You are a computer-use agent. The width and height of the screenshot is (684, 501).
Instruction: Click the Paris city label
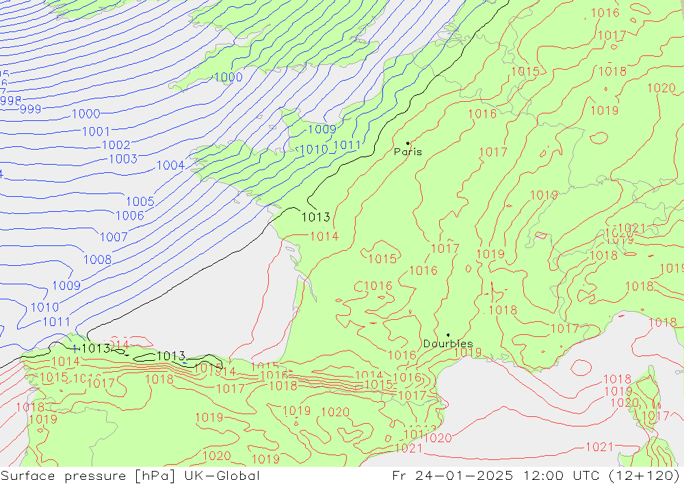tap(408, 152)
